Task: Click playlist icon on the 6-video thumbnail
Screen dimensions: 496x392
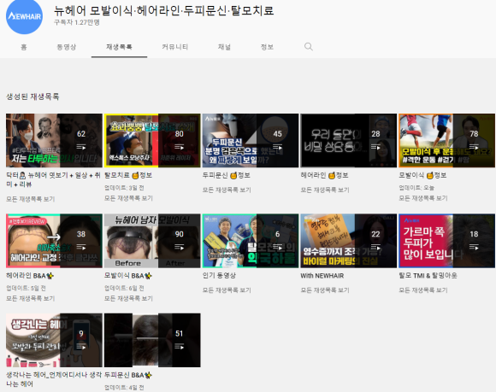Action: click(277, 247)
